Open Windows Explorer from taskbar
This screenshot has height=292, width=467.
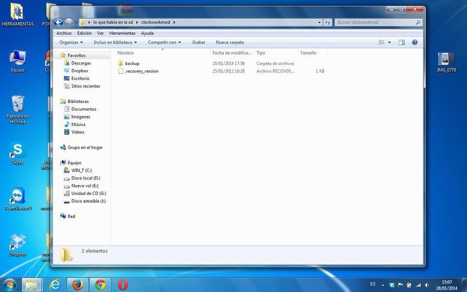(x=31, y=285)
